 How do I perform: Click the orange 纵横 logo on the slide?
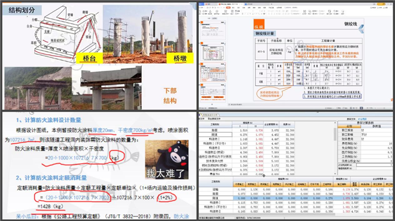pos(258,24)
